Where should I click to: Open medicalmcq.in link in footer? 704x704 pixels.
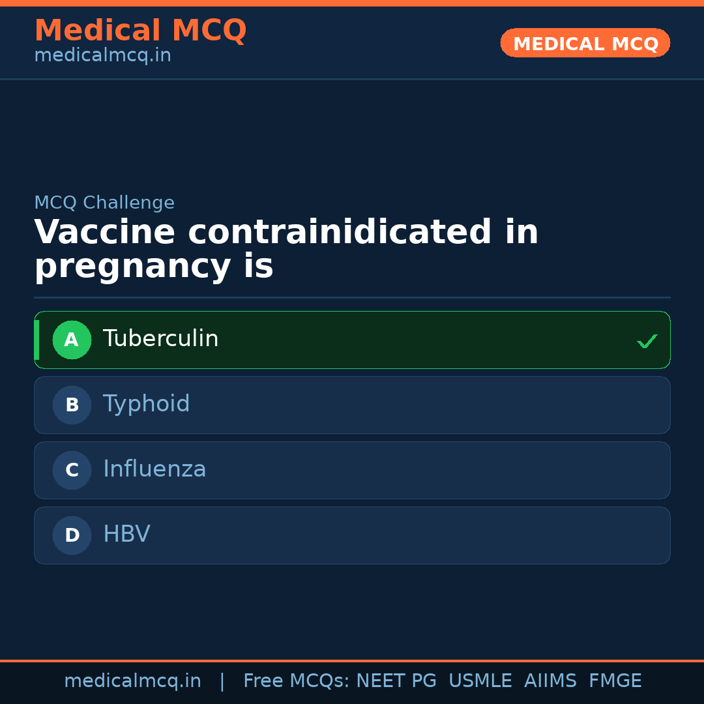[132, 681]
